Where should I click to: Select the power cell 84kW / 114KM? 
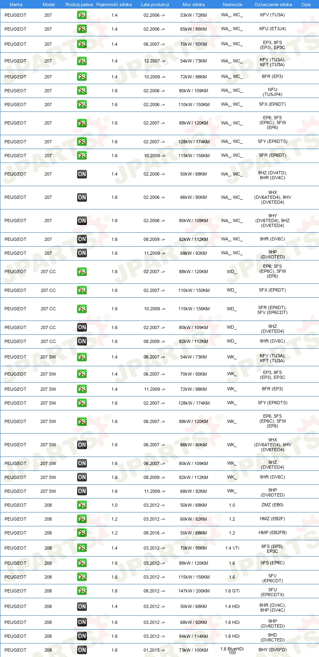(194, 636)
